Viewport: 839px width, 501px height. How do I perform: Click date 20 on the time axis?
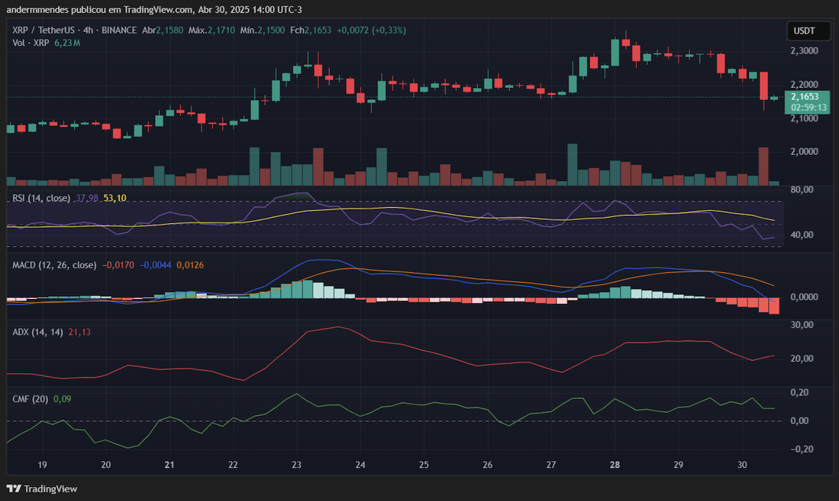pyautogui.click(x=106, y=465)
